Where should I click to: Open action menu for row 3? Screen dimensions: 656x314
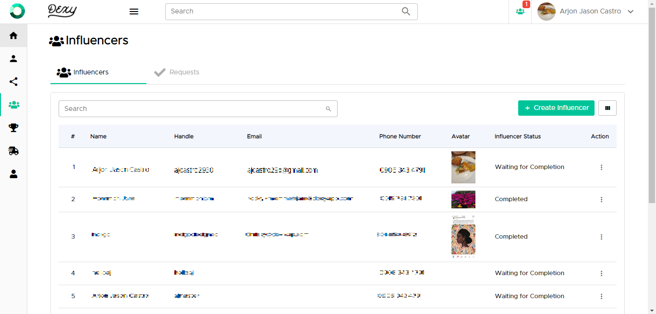coord(601,237)
